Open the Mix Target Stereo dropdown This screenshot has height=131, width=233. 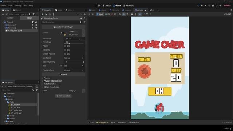tap(74, 58)
